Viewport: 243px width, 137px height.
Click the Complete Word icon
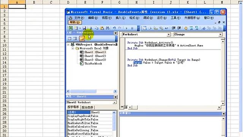click(x=167, y=28)
